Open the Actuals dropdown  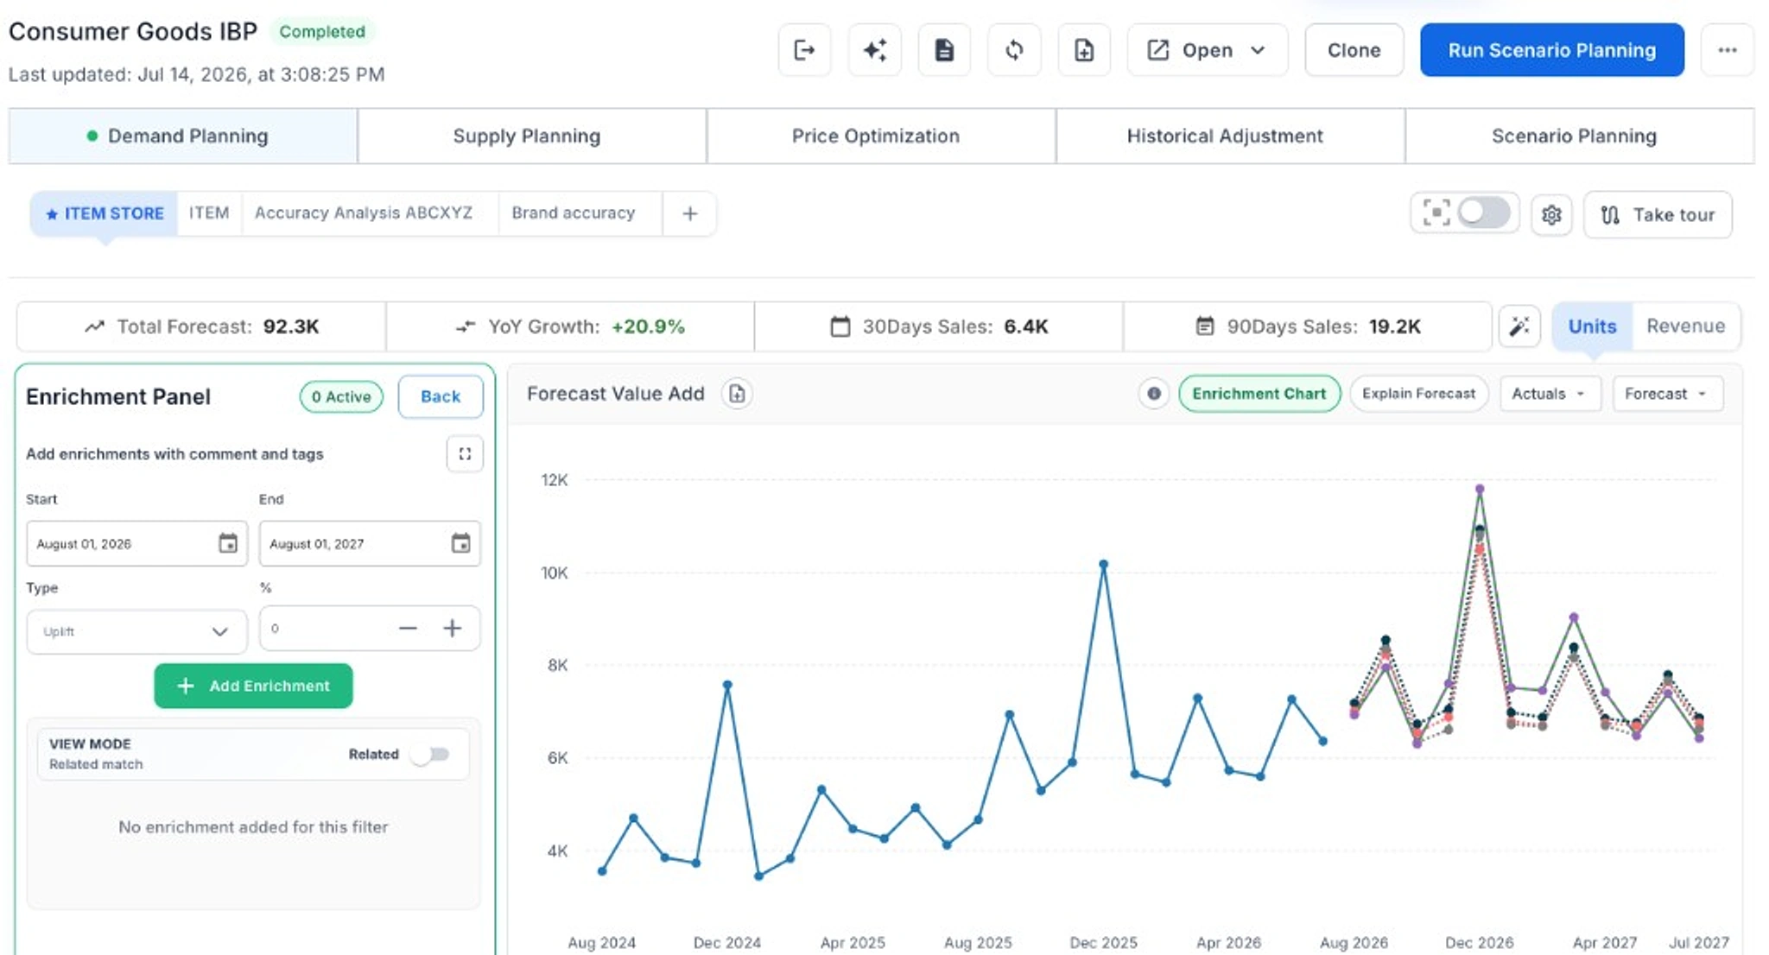pyautogui.click(x=1550, y=394)
